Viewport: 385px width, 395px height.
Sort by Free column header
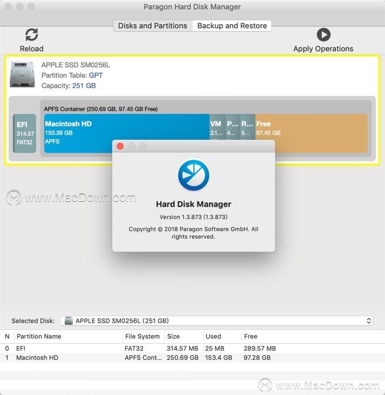(x=251, y=336)
